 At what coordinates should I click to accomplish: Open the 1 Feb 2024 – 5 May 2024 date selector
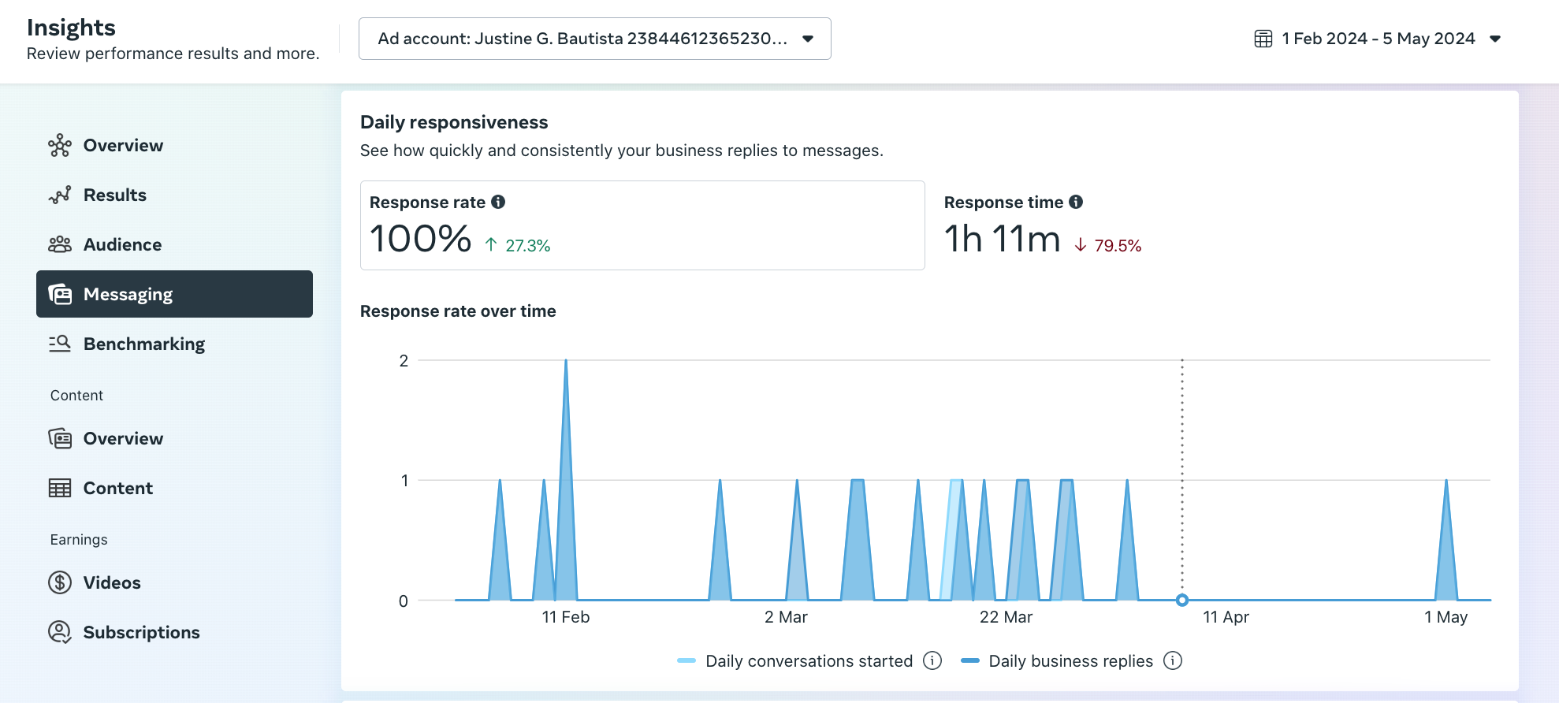coord(1378,39)
